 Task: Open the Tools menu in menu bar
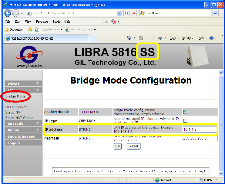(56, 21)
